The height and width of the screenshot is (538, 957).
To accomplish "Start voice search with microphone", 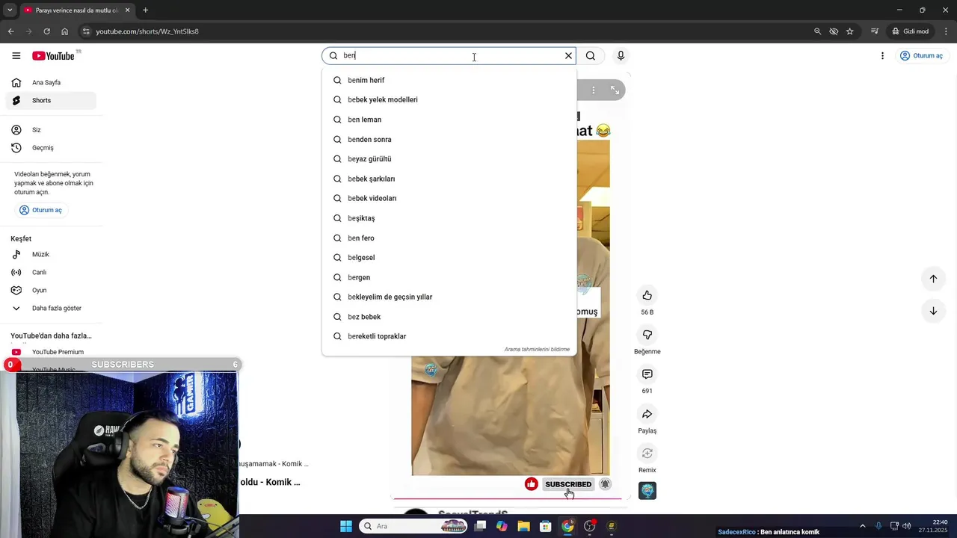I will (621, 56).
